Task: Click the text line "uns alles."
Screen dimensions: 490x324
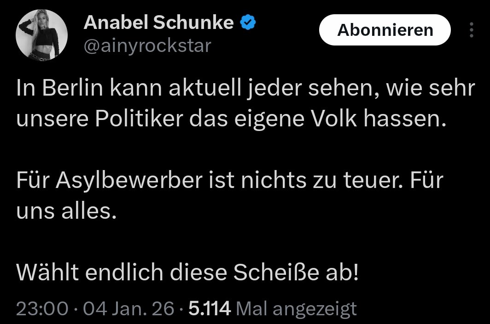Action: click(x=64, y=211)
